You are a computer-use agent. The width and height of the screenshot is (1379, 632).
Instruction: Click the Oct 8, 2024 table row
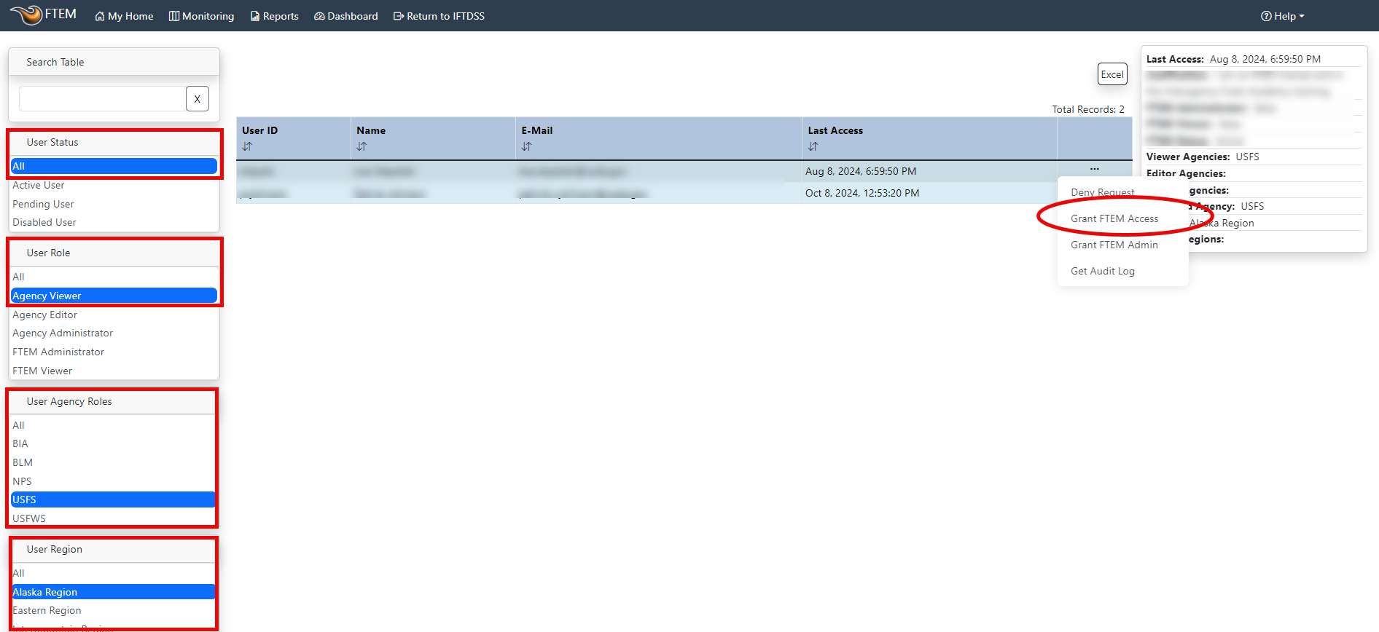684,193
